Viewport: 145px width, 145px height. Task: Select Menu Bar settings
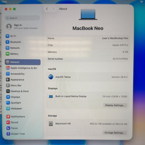pyautogui.click(x=14, y=85)
